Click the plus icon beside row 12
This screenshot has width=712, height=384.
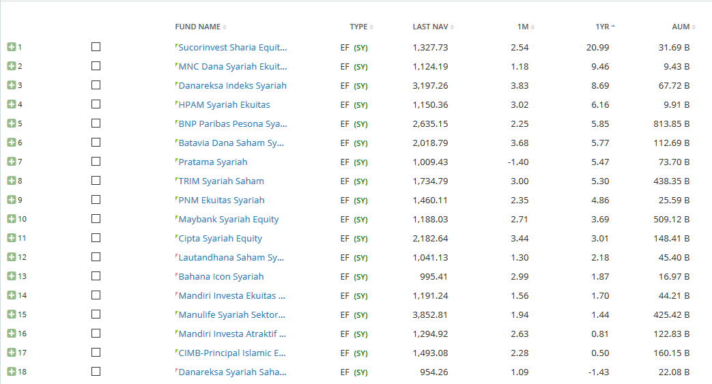pos(12,257)
